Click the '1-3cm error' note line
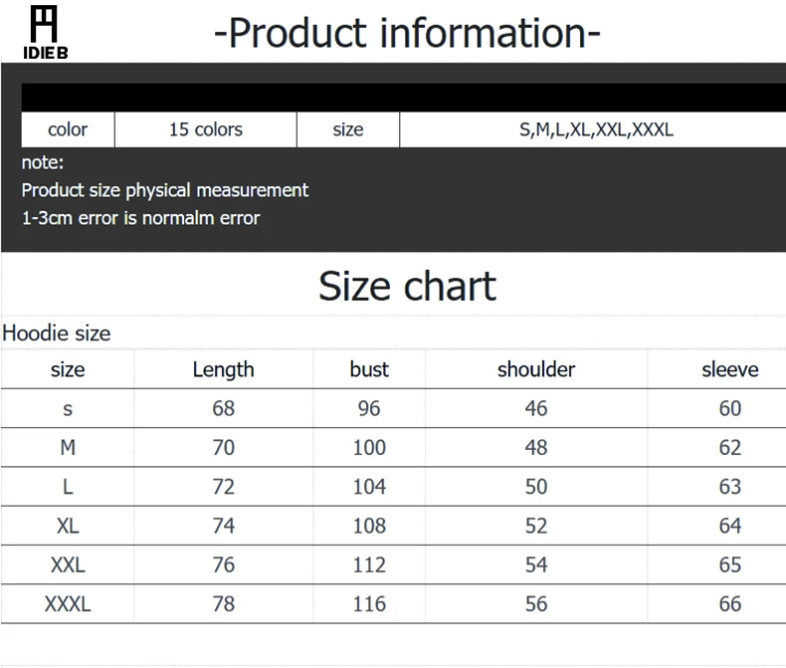This screenshot has width=786, height=668. (140, 218)
